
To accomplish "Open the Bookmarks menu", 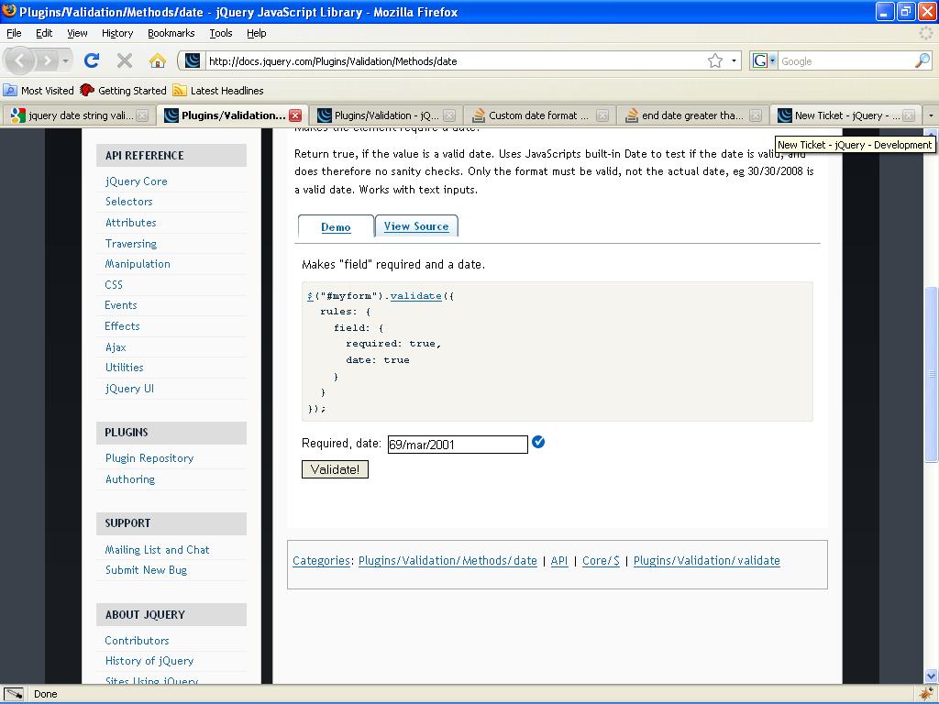I will [171, 33].
